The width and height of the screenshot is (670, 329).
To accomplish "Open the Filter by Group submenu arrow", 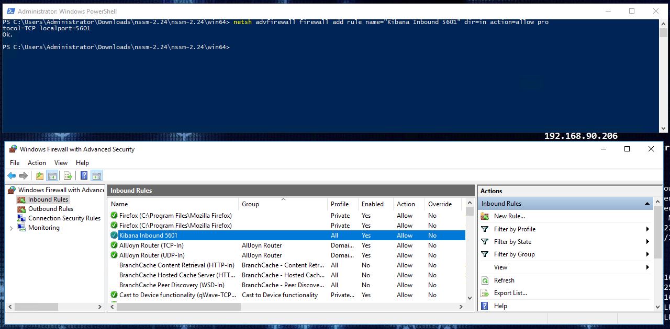I will tap(648, 254).
